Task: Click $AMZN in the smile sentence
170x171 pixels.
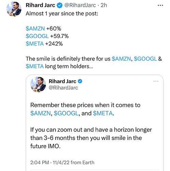Action: coord(121,59)
